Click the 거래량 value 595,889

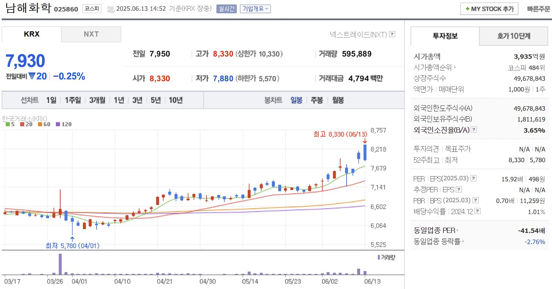(357, 54)
